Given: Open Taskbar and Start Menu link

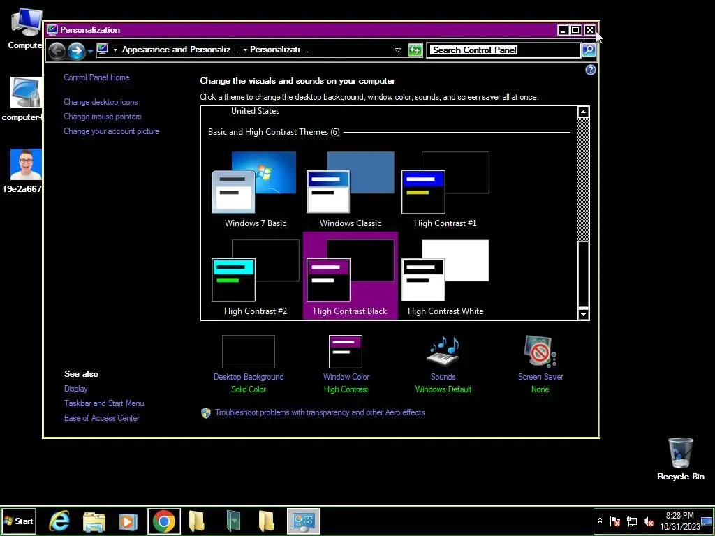Looking at the screenshot, I should pyautogui.click(x=104, y=403).
